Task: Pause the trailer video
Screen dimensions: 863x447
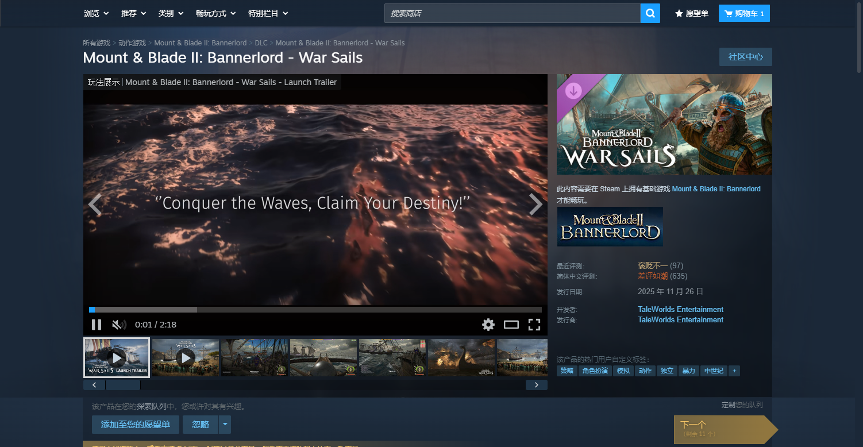Action: pyautogui.click(x=97, y=325)
